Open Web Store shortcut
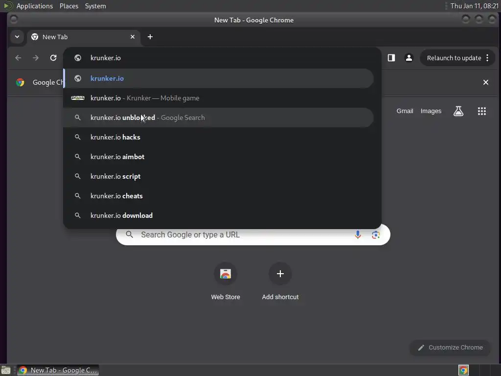Image resolution: width=501 pixels, height=376 pixels. click(226, 282)
